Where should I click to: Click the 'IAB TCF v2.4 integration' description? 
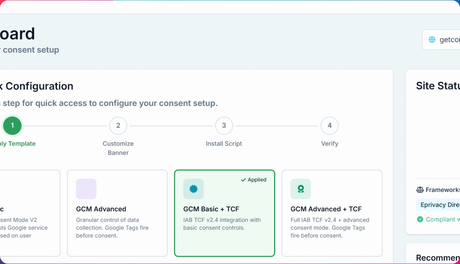tap(222, 224)
